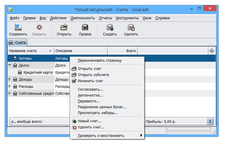The width and height of the screenshot is (228, 155).
Task: Open the Справка menu
Action: 162,18
